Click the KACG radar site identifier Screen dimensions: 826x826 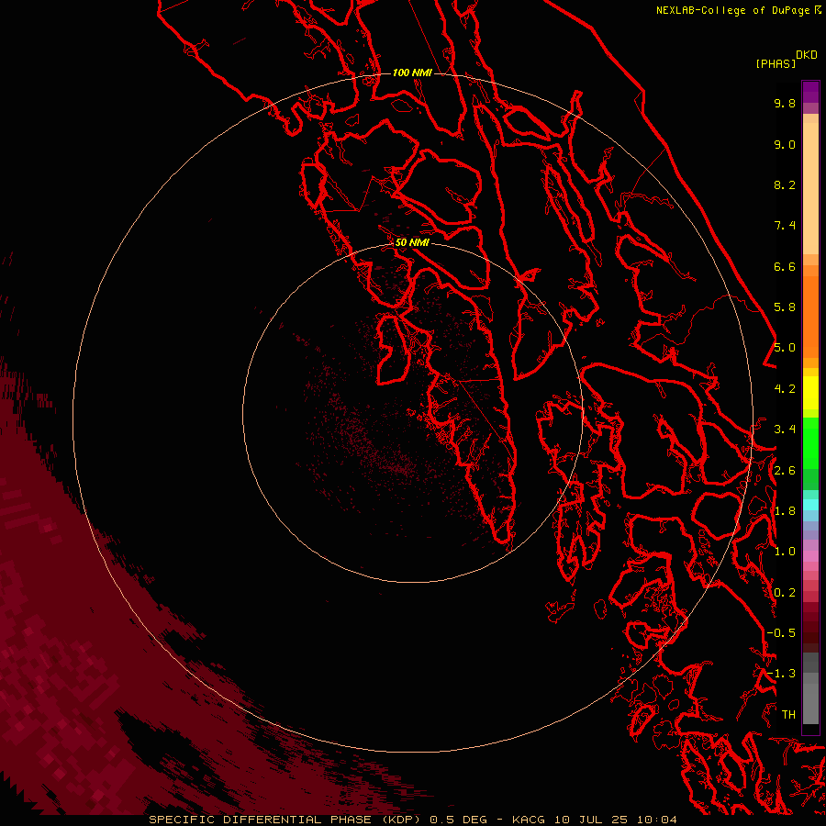(x=530, y=820)
